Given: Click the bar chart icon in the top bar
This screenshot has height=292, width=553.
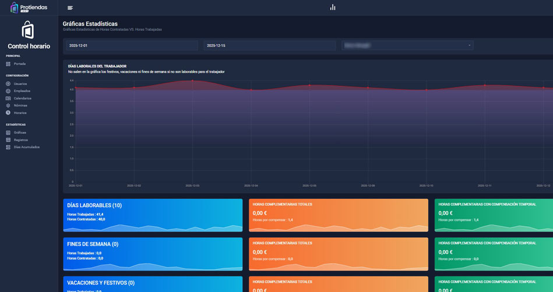Looking at the screenshot, I should tap(333, 8).
